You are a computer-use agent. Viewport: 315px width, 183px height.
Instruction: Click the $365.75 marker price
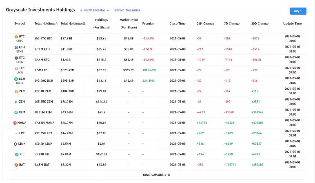pos(129,70)
